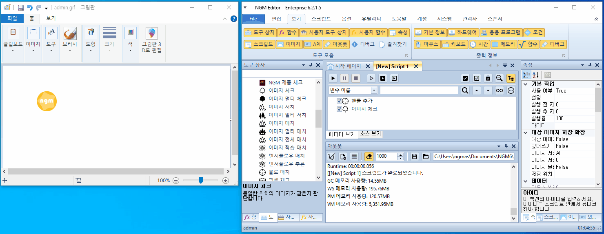Toggle the highlighted tree structure icon
The image size is (604, 234).
pos(511,78)
